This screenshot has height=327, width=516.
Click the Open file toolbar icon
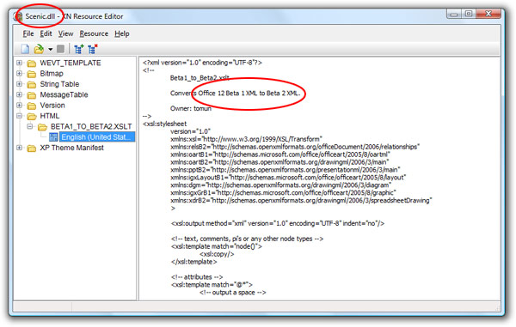39,49
